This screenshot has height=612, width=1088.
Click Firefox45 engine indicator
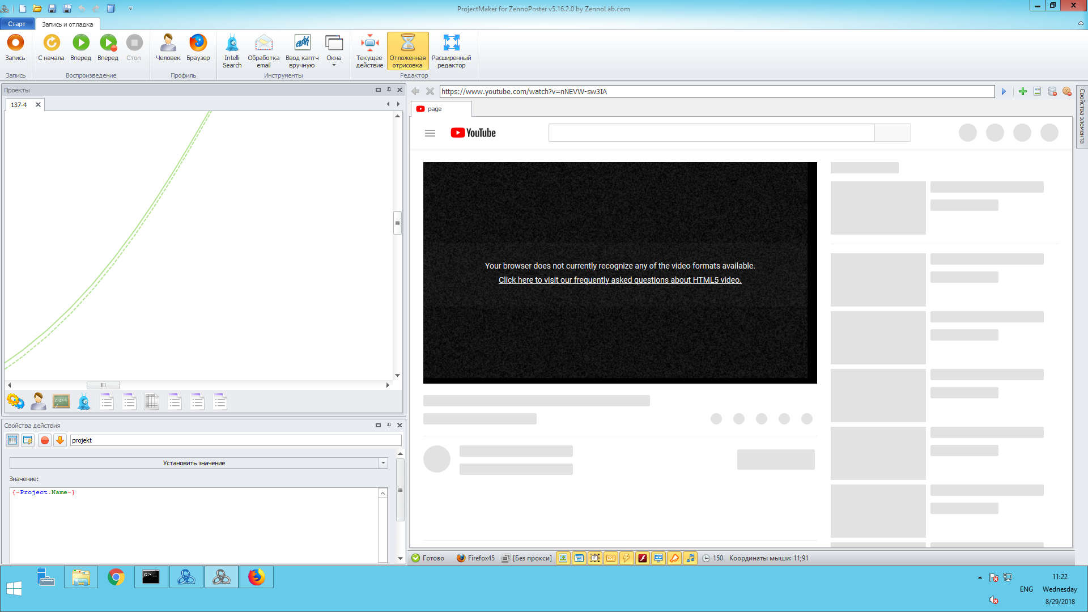coord(476,558)
